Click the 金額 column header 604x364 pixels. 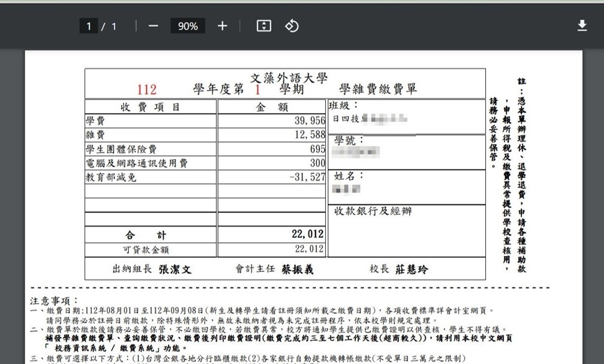coord(272,107)
